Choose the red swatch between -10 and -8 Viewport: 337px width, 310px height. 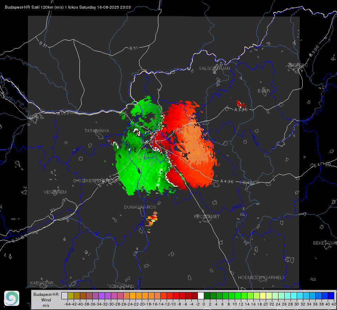click(x=176, y=296)
